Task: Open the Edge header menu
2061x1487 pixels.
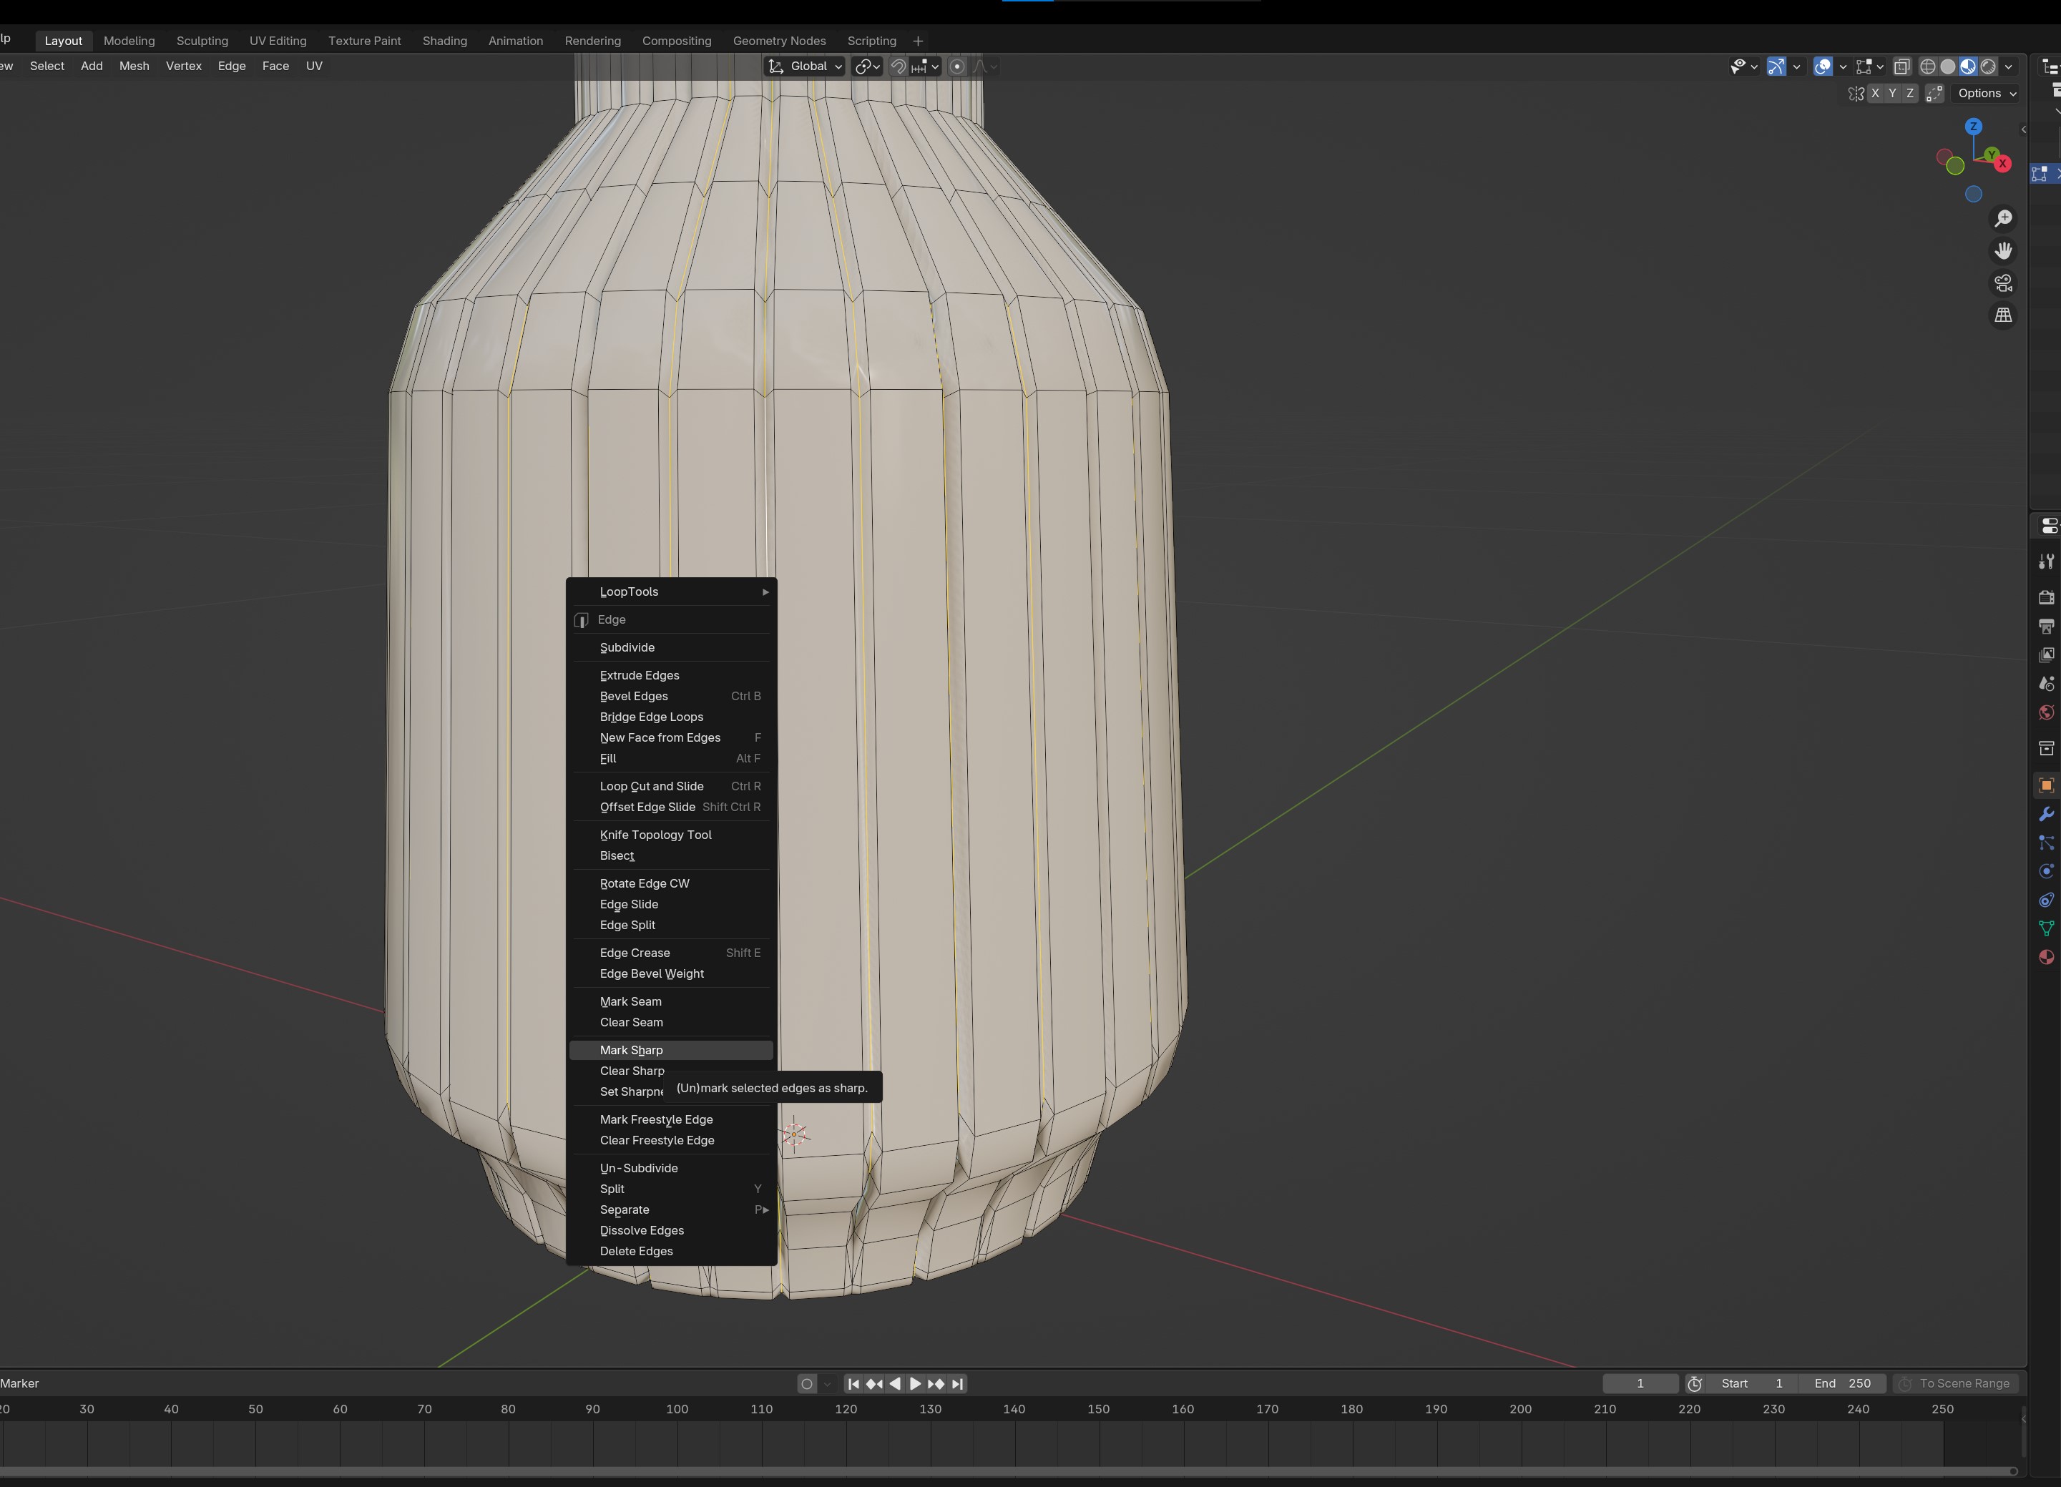Action: pyautogui.click(x=232, y=67)
